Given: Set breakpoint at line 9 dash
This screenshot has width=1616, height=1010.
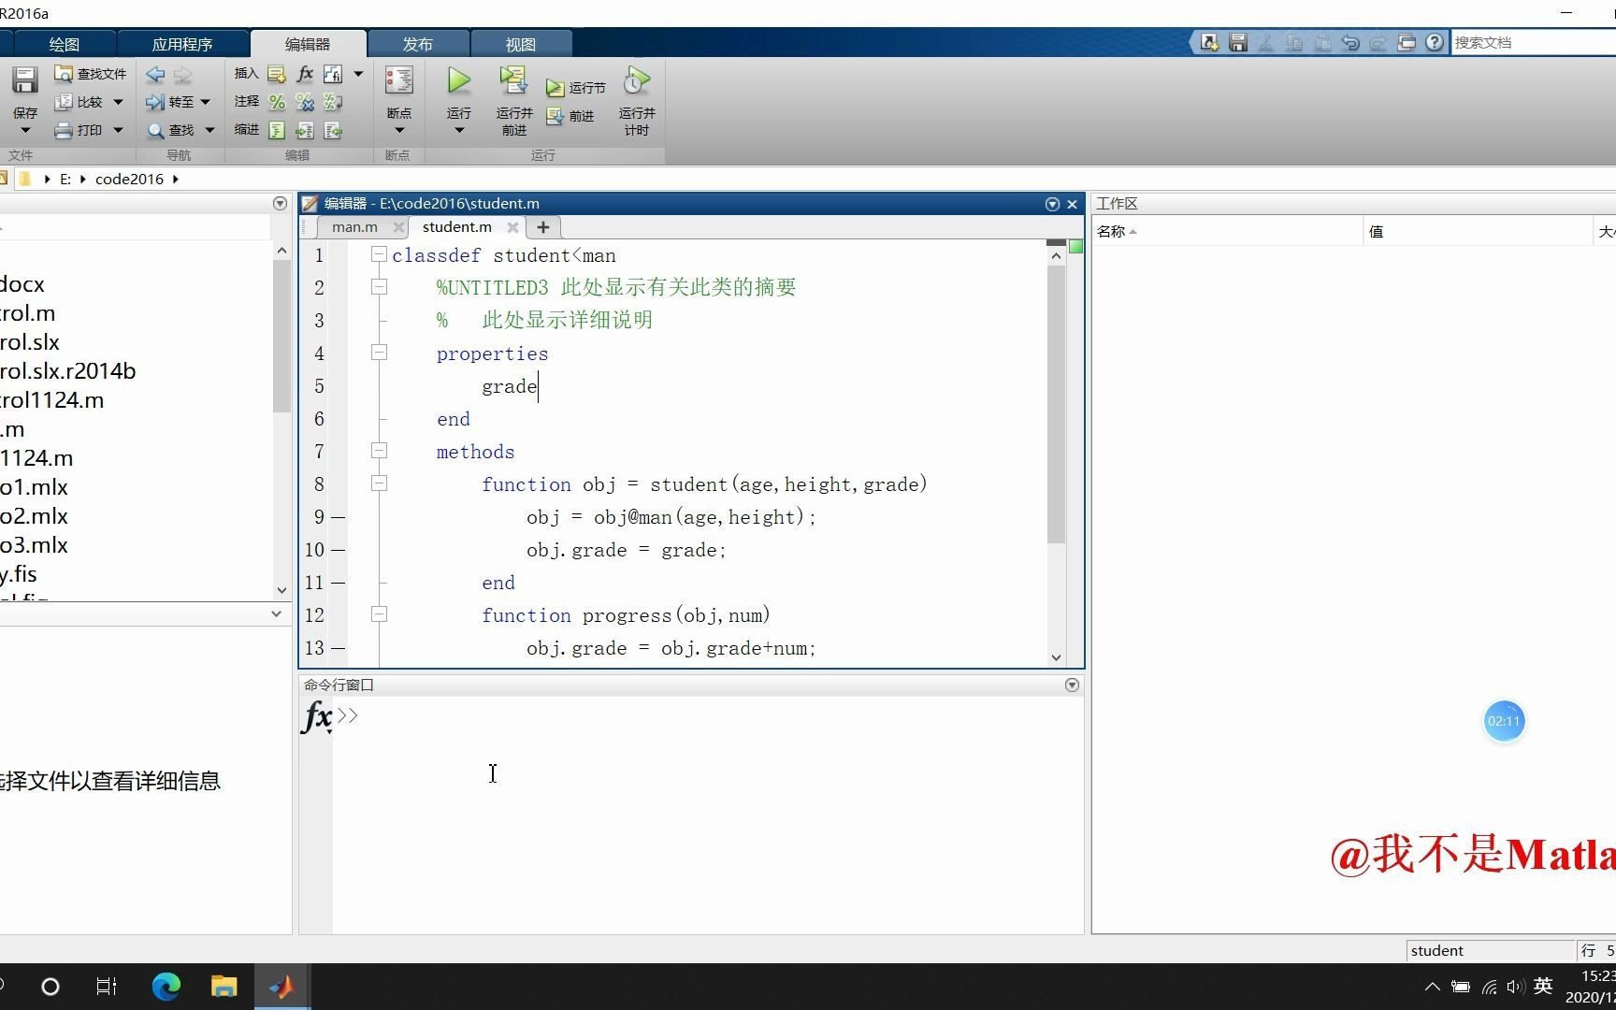Looking at the screenshot, I should [339, 517].
